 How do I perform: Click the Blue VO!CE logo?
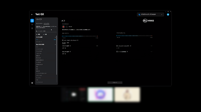[x=148, y=21]
